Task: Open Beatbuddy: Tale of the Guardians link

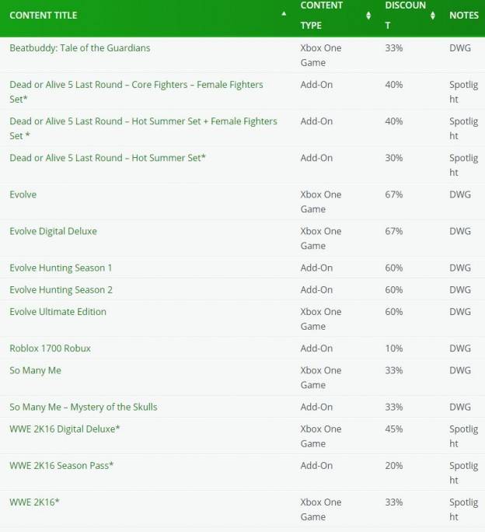Action: tap(80, 48)
